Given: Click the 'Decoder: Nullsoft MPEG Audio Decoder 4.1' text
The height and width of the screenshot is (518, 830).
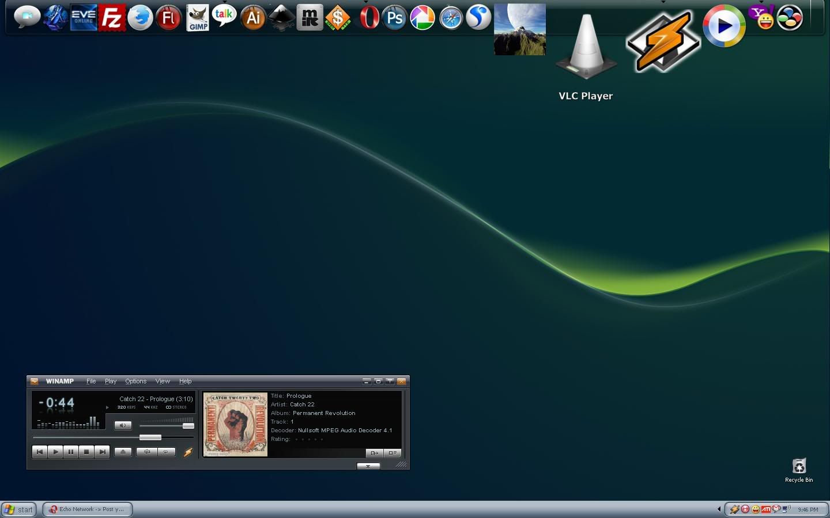Looking at the screenshot, I should 331,431.
